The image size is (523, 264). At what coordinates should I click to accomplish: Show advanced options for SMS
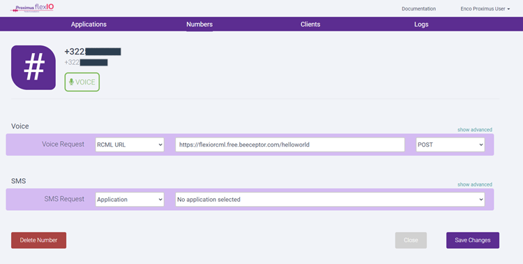tap(475, 184)
